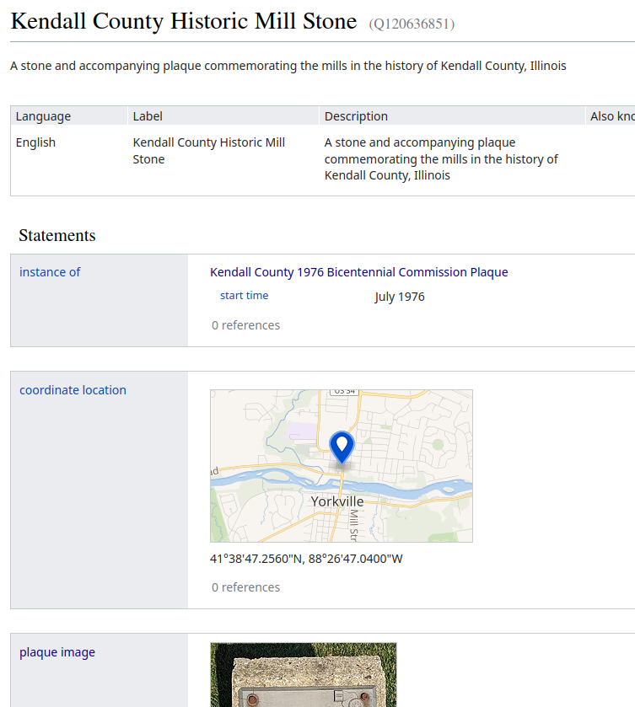Click the US 34 route shield on map
Viewport: 635px width, 707px height.
tap(344, 392)
